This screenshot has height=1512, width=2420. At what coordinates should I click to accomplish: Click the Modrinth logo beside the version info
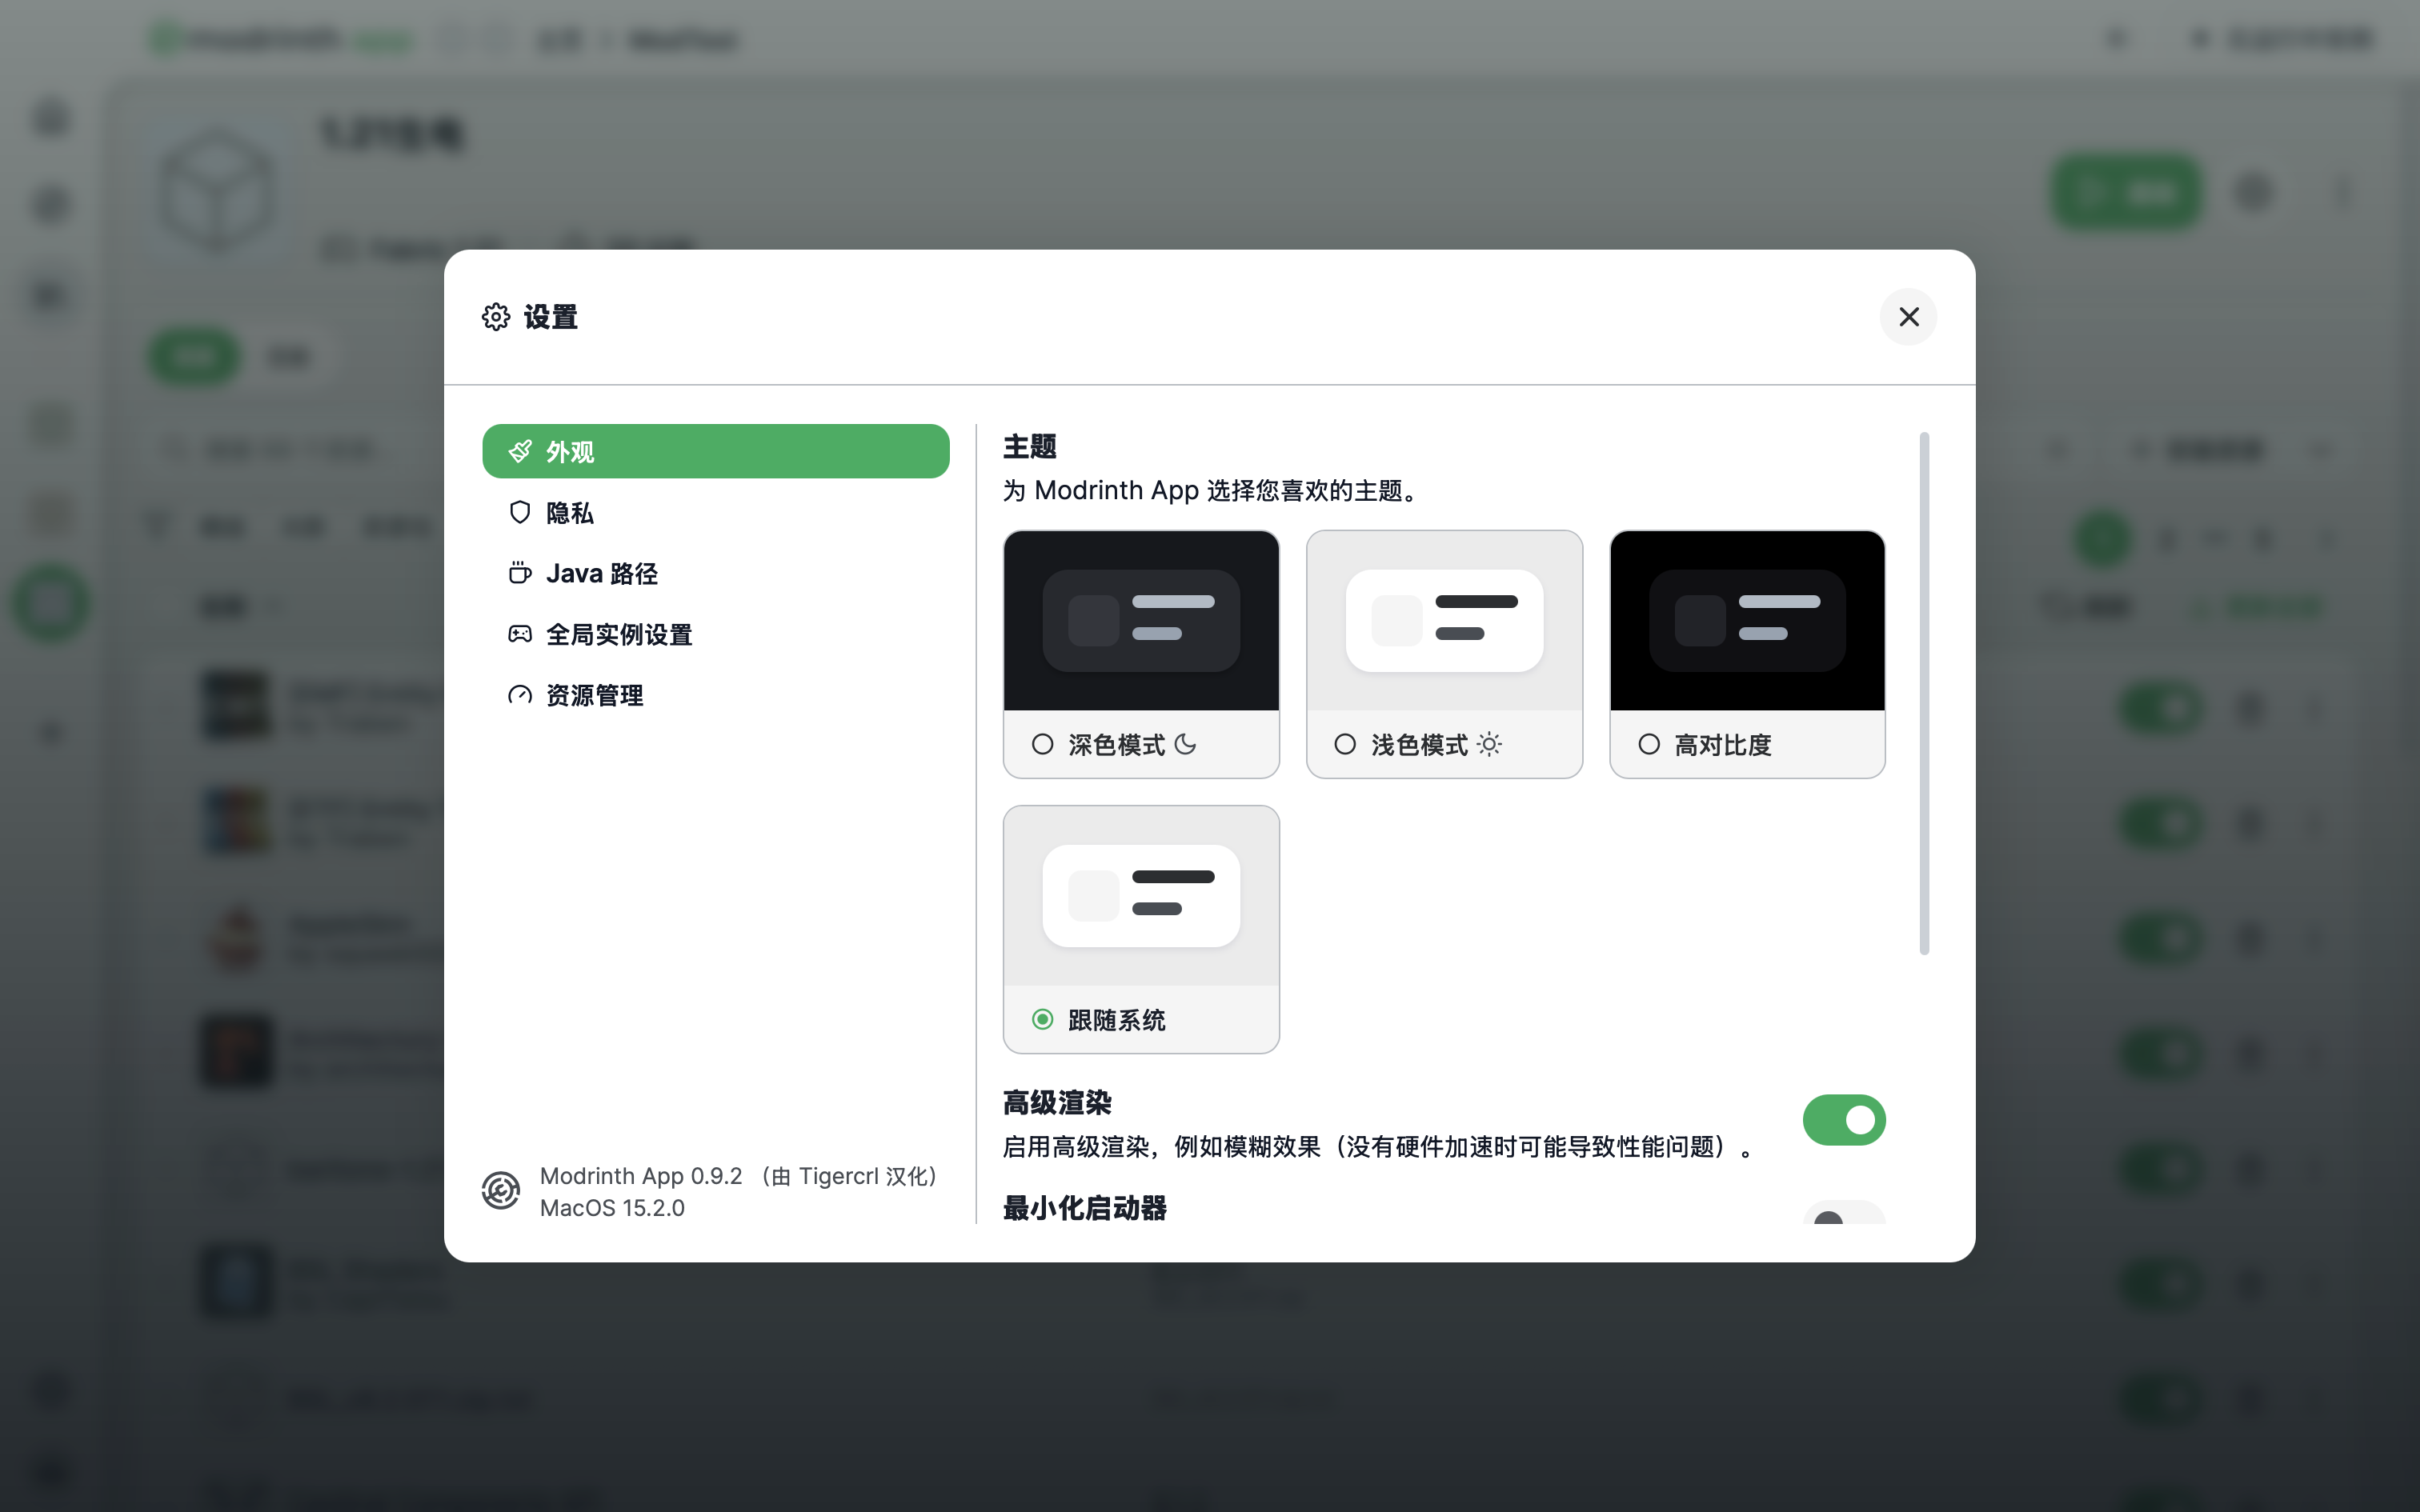[500, 1190]
